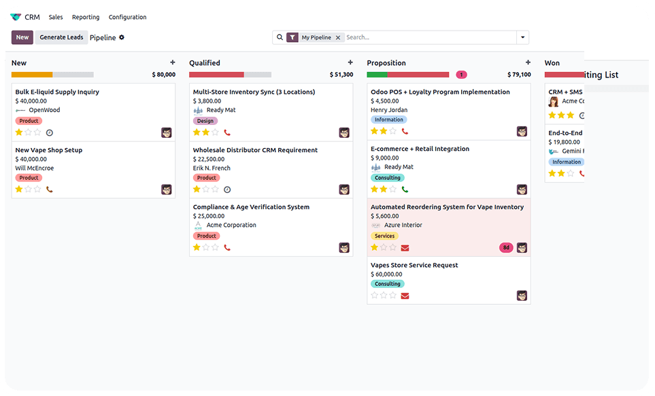The height and width of the screenshot is (396, 655).
Task: Open green phone activity on E-commerce + Retail Integration
Action: (405, 190)
